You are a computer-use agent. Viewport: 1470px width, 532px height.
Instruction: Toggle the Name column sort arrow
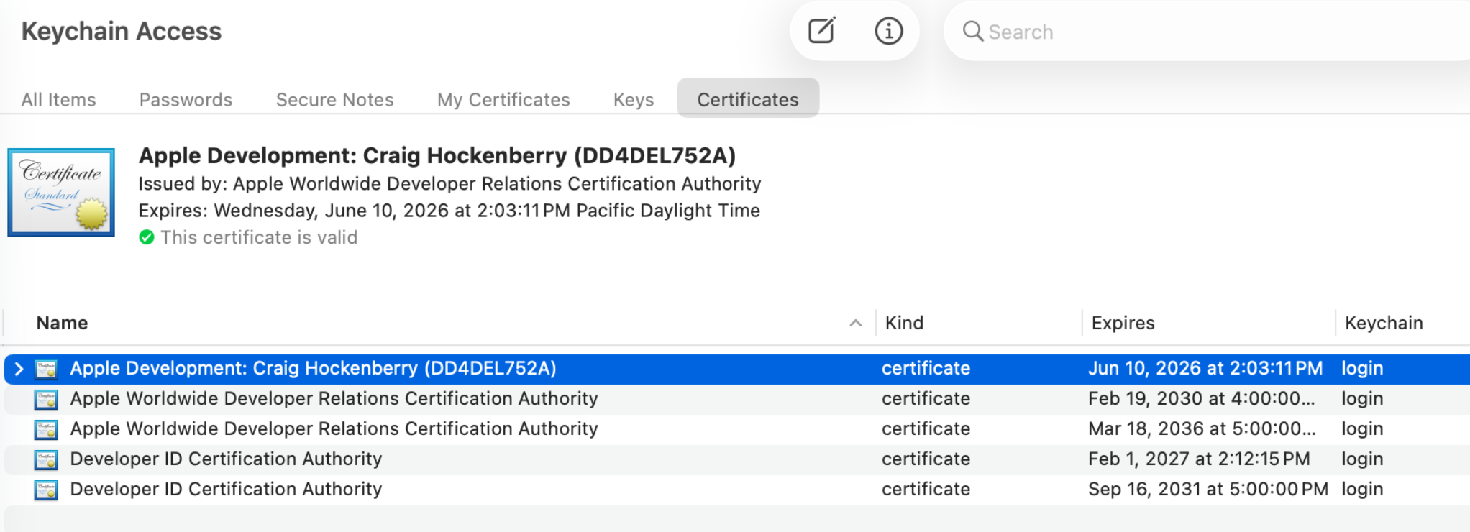coord(855,323)
